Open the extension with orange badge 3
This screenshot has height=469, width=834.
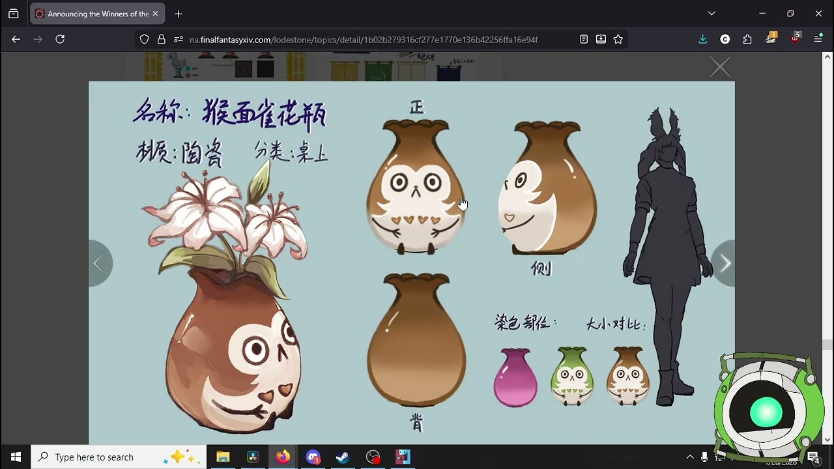coord(771,38)
